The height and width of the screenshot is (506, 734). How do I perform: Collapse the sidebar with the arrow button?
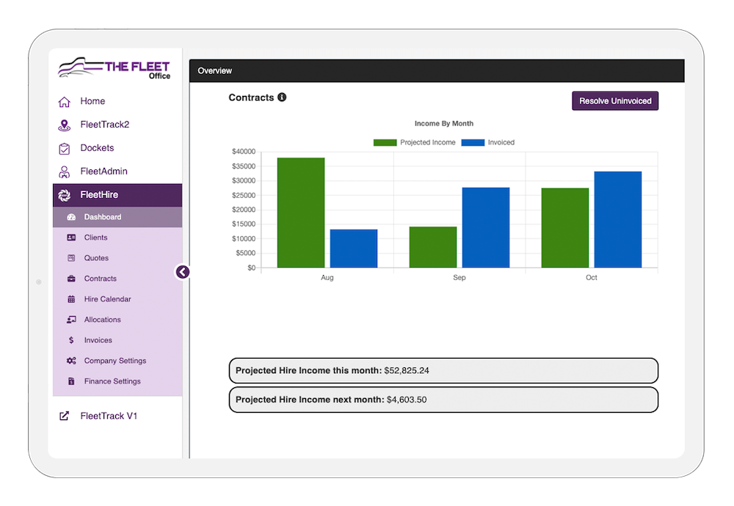click(183, 272)
